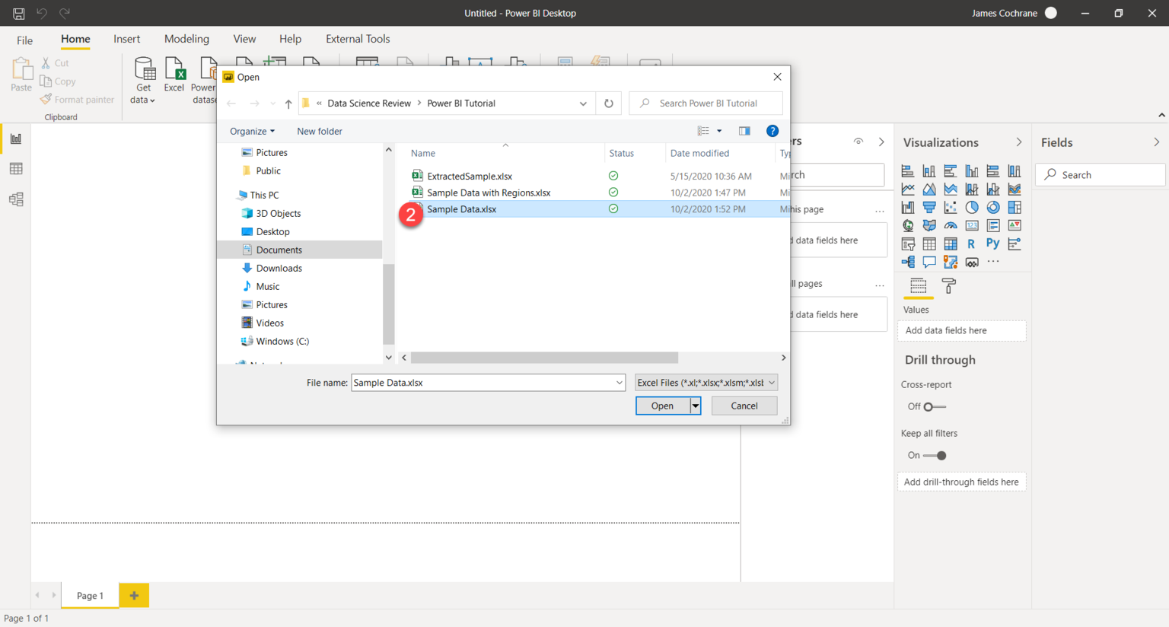1169x627 pixels.
Task: Open the Excel Files file type dropdown
Action: click(x=772, y=382)
